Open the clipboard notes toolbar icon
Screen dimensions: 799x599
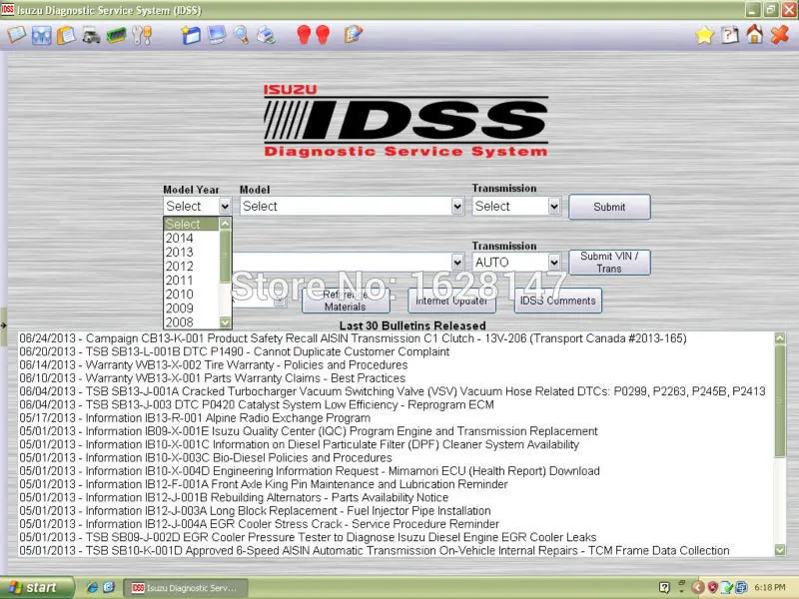(x=66, y=35)
